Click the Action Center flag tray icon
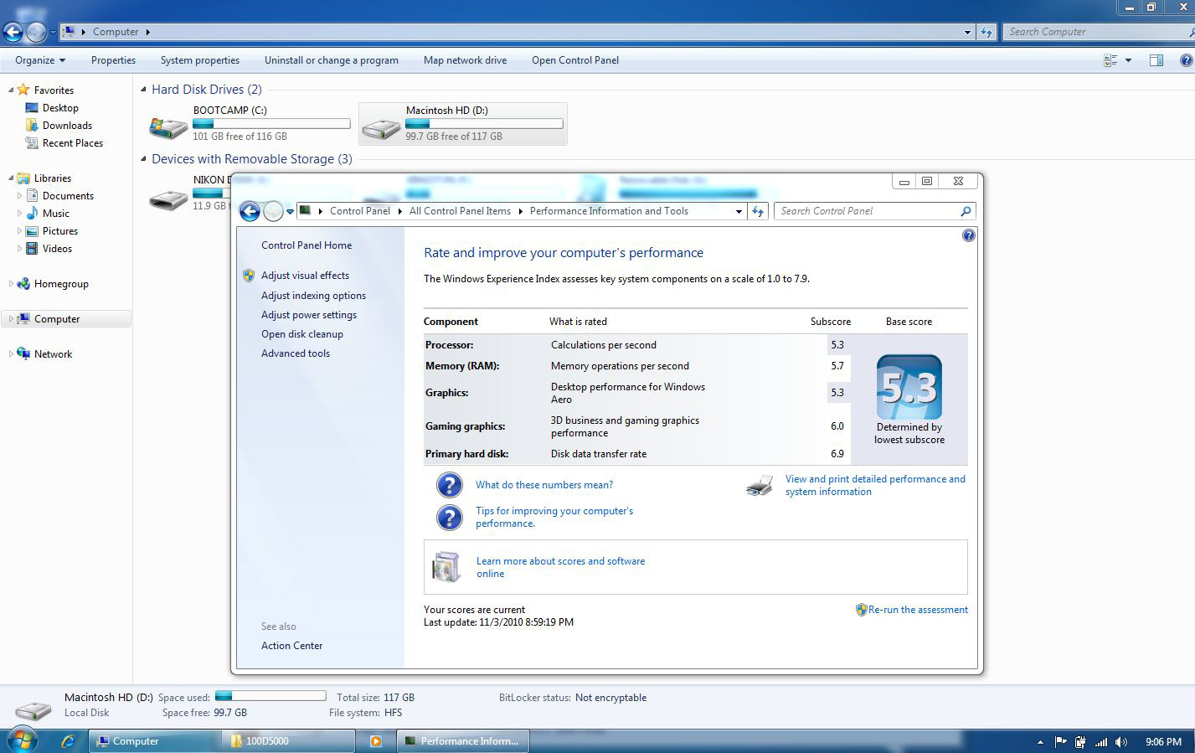Screen dimensions: 1195x753 tap(1060, 741)
